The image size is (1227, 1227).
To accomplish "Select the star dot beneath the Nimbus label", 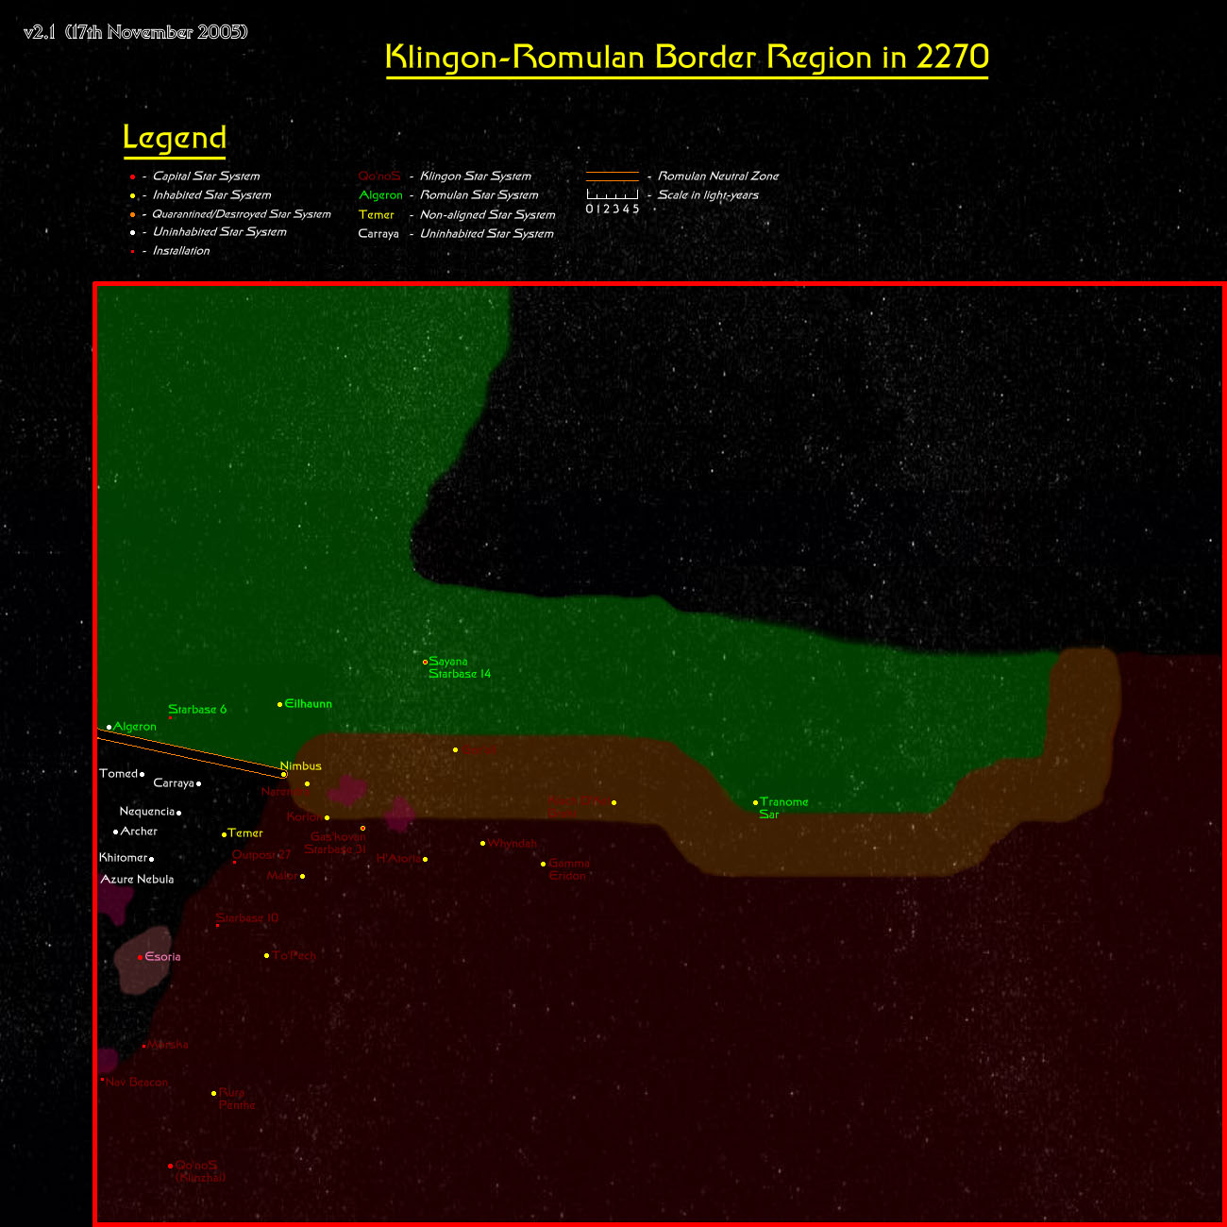I will [x=284, y=775].
